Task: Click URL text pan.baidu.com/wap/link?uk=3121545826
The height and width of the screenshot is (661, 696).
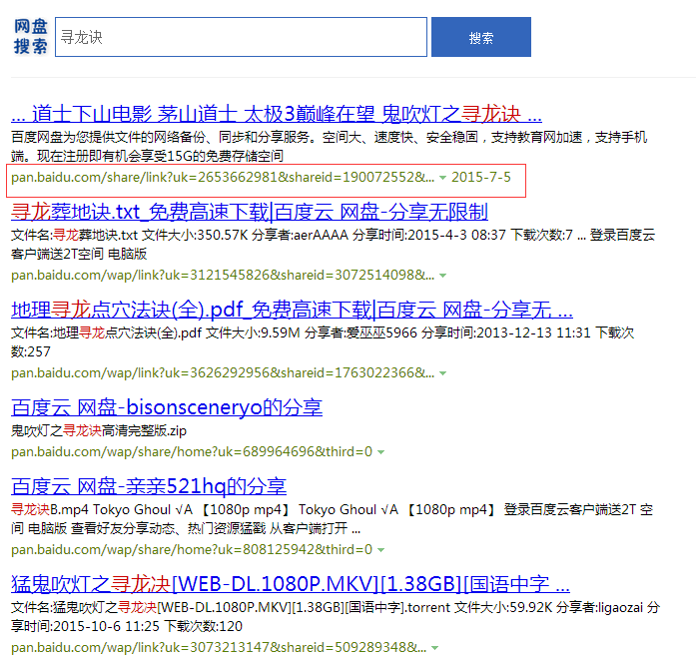Action: click(223, 276)
